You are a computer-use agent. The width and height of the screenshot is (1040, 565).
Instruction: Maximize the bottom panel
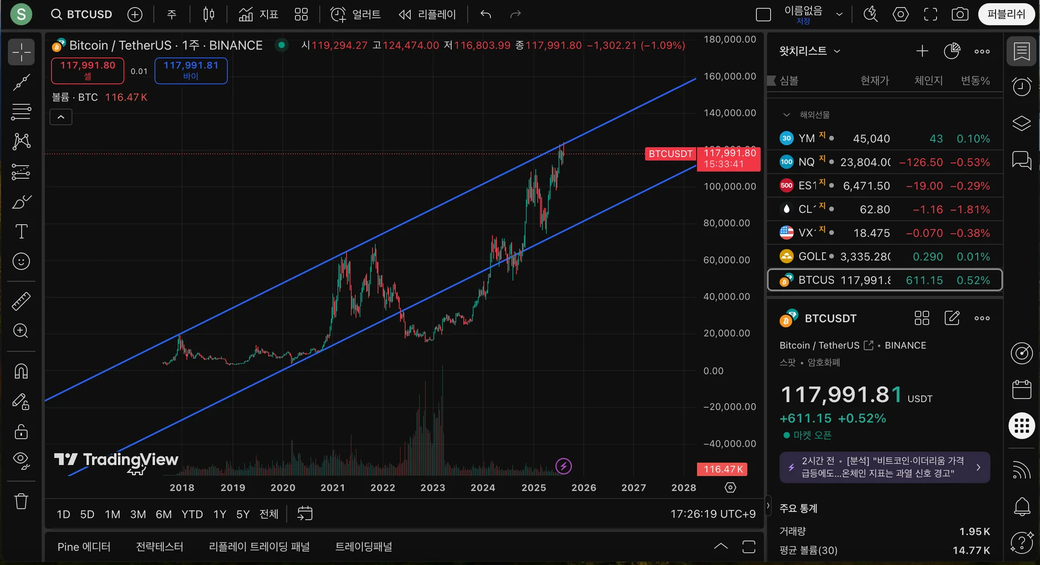tap(749, 547)
